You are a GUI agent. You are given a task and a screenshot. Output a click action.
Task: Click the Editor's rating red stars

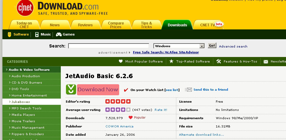(118, 101)
